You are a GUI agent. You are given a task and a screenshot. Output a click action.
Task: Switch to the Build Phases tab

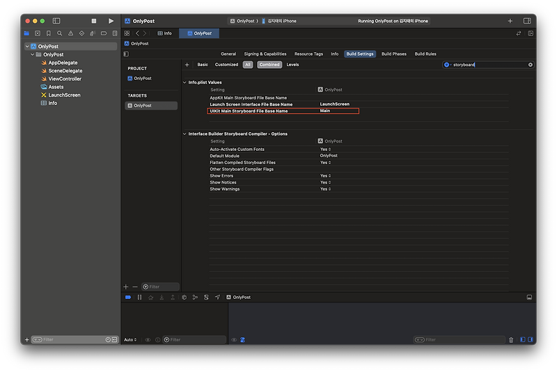coord(393,54)
